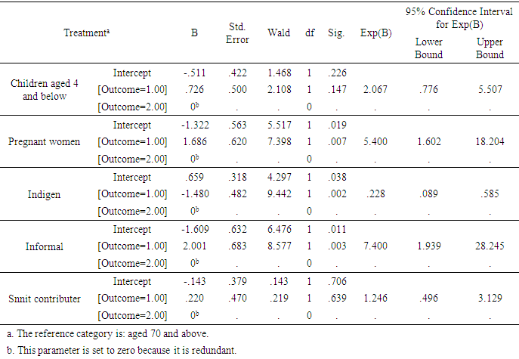Click the Exp(B) value 5.400

[375, 141]
